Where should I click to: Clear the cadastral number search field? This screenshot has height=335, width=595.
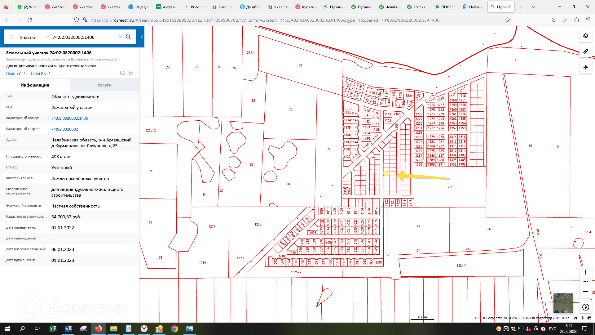[x=121, y=37]
